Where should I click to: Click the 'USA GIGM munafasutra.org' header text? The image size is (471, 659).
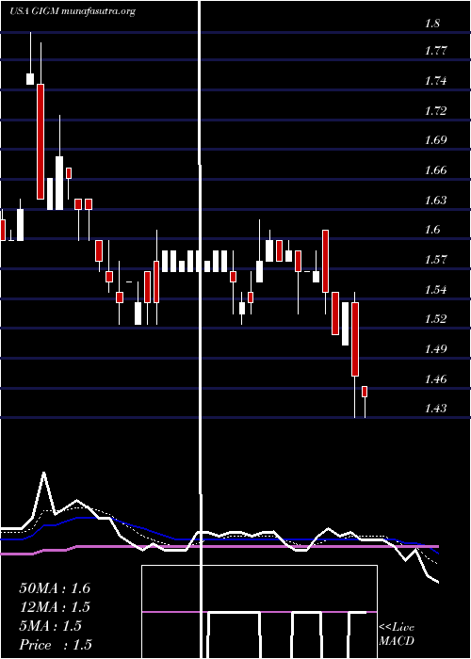[73, 11]
